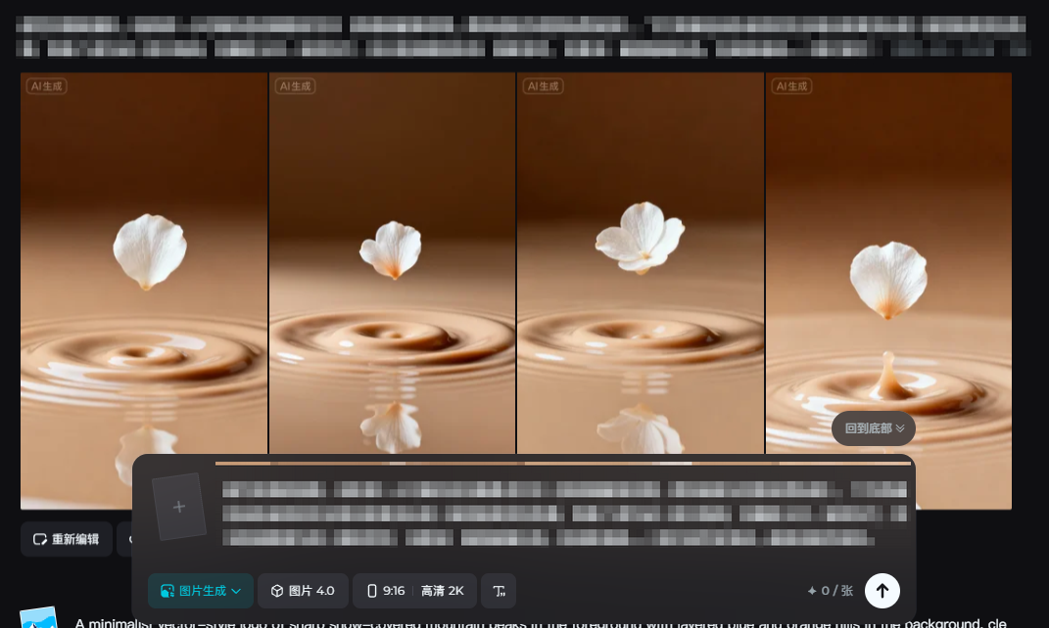Click the cut-off button beside 重新编辑
Viewport: 1049px width, 628px height.
click(x=124, y=539)
